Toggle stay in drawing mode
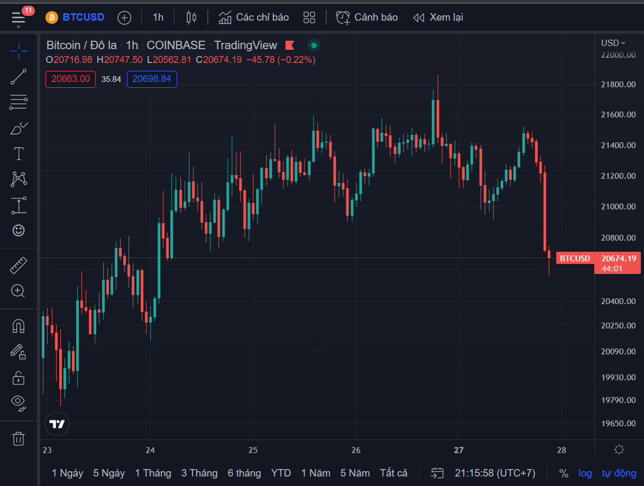Viewport: 644px width, 486px height. pyautogui.click(x=19, y=352)
